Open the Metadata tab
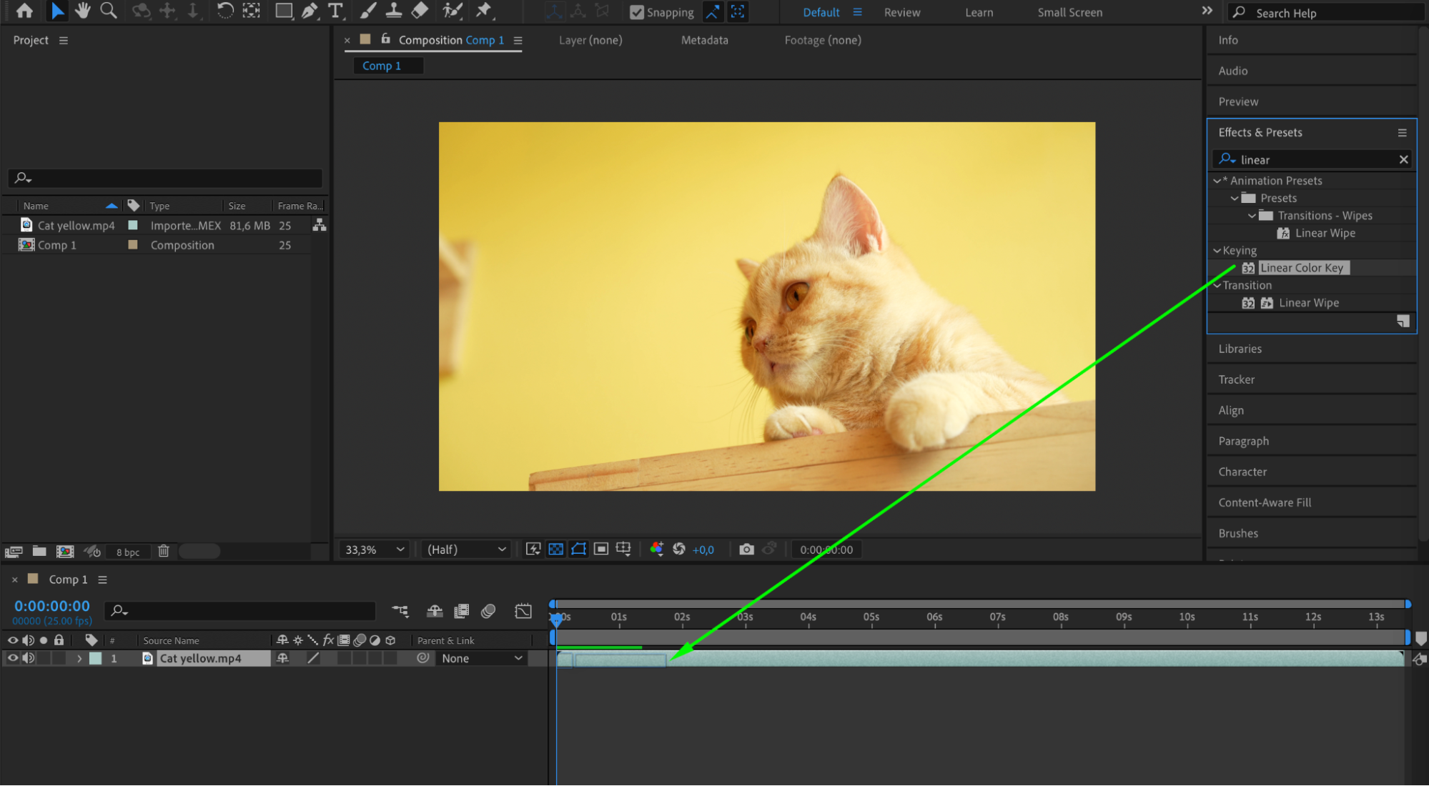This screenshot has height=786, width=1429. [x=704, y=40]
